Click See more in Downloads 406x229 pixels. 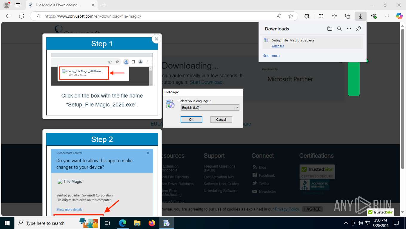pos(271,55)
